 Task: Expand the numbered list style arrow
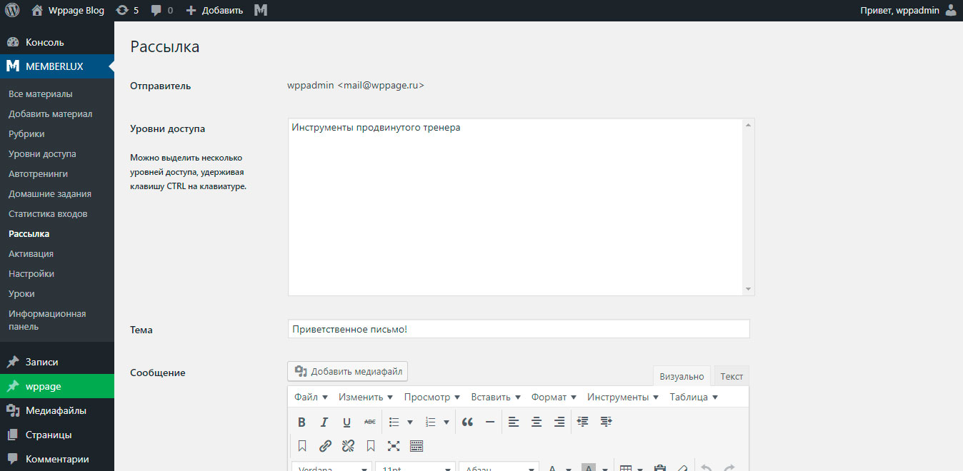point(446,422)
